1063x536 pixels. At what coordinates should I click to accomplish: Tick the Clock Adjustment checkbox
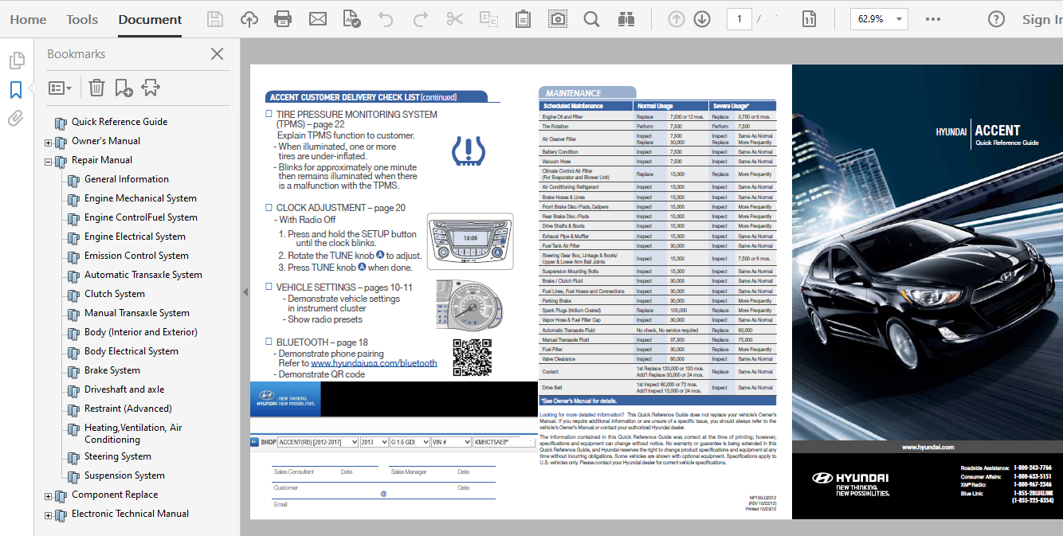point(269,208)
